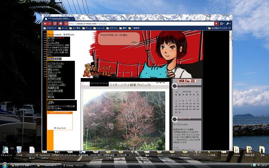Reload the page with the refresh icon

[x=55, y=24]
